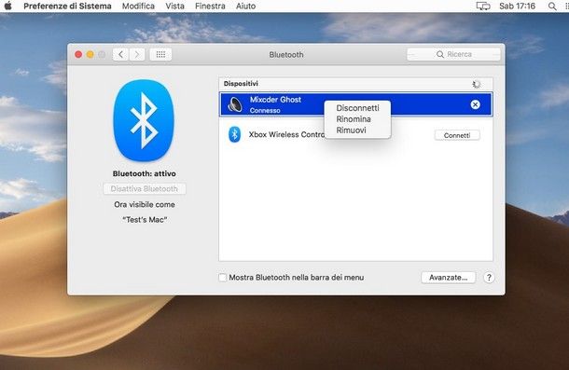This screenshot has height=370, width=569.
Task: Click the Spotlight search icon in menu bar
Action: click(552, 7)
